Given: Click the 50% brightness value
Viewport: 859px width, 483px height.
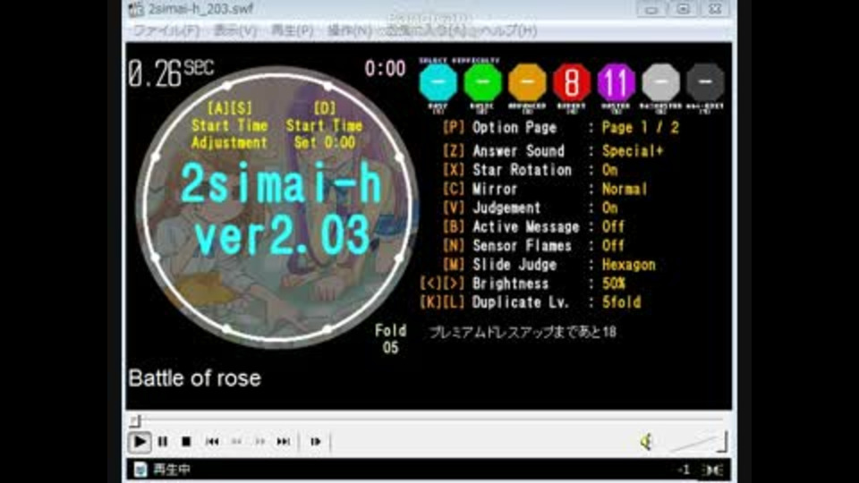Looking at the screenshot, I should point(614,284).
